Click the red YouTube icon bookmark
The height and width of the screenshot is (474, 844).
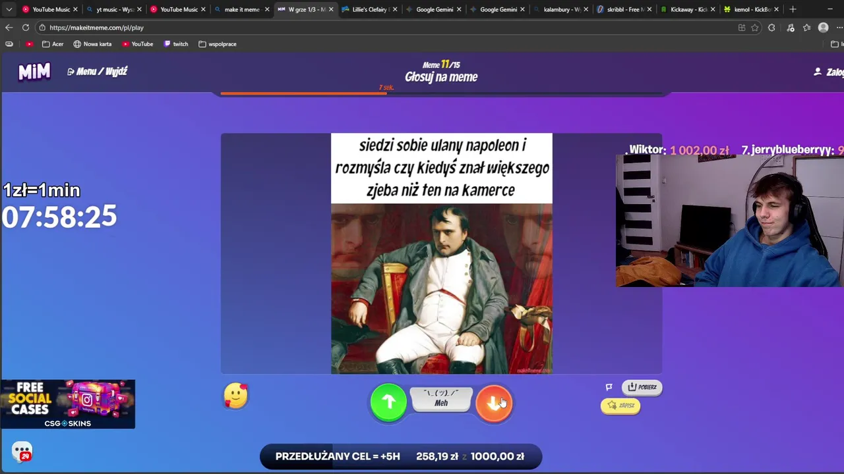coord(29,44)
